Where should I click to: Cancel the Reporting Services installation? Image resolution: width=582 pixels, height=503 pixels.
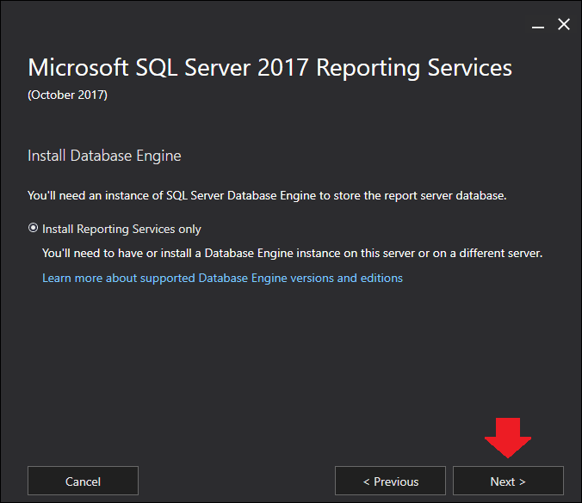point(83,481)
